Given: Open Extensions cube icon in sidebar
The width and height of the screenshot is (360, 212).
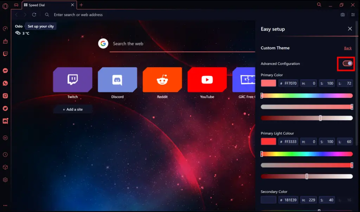Looking at the screenshot, I should pyautogui.click(x=5, y=167).
